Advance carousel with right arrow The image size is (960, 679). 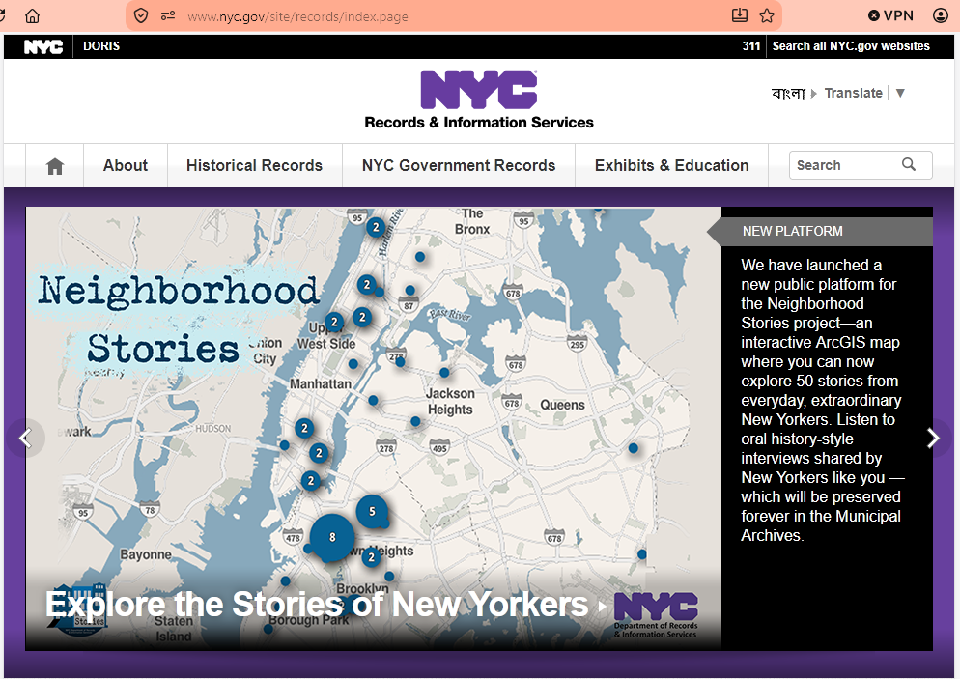932,438
